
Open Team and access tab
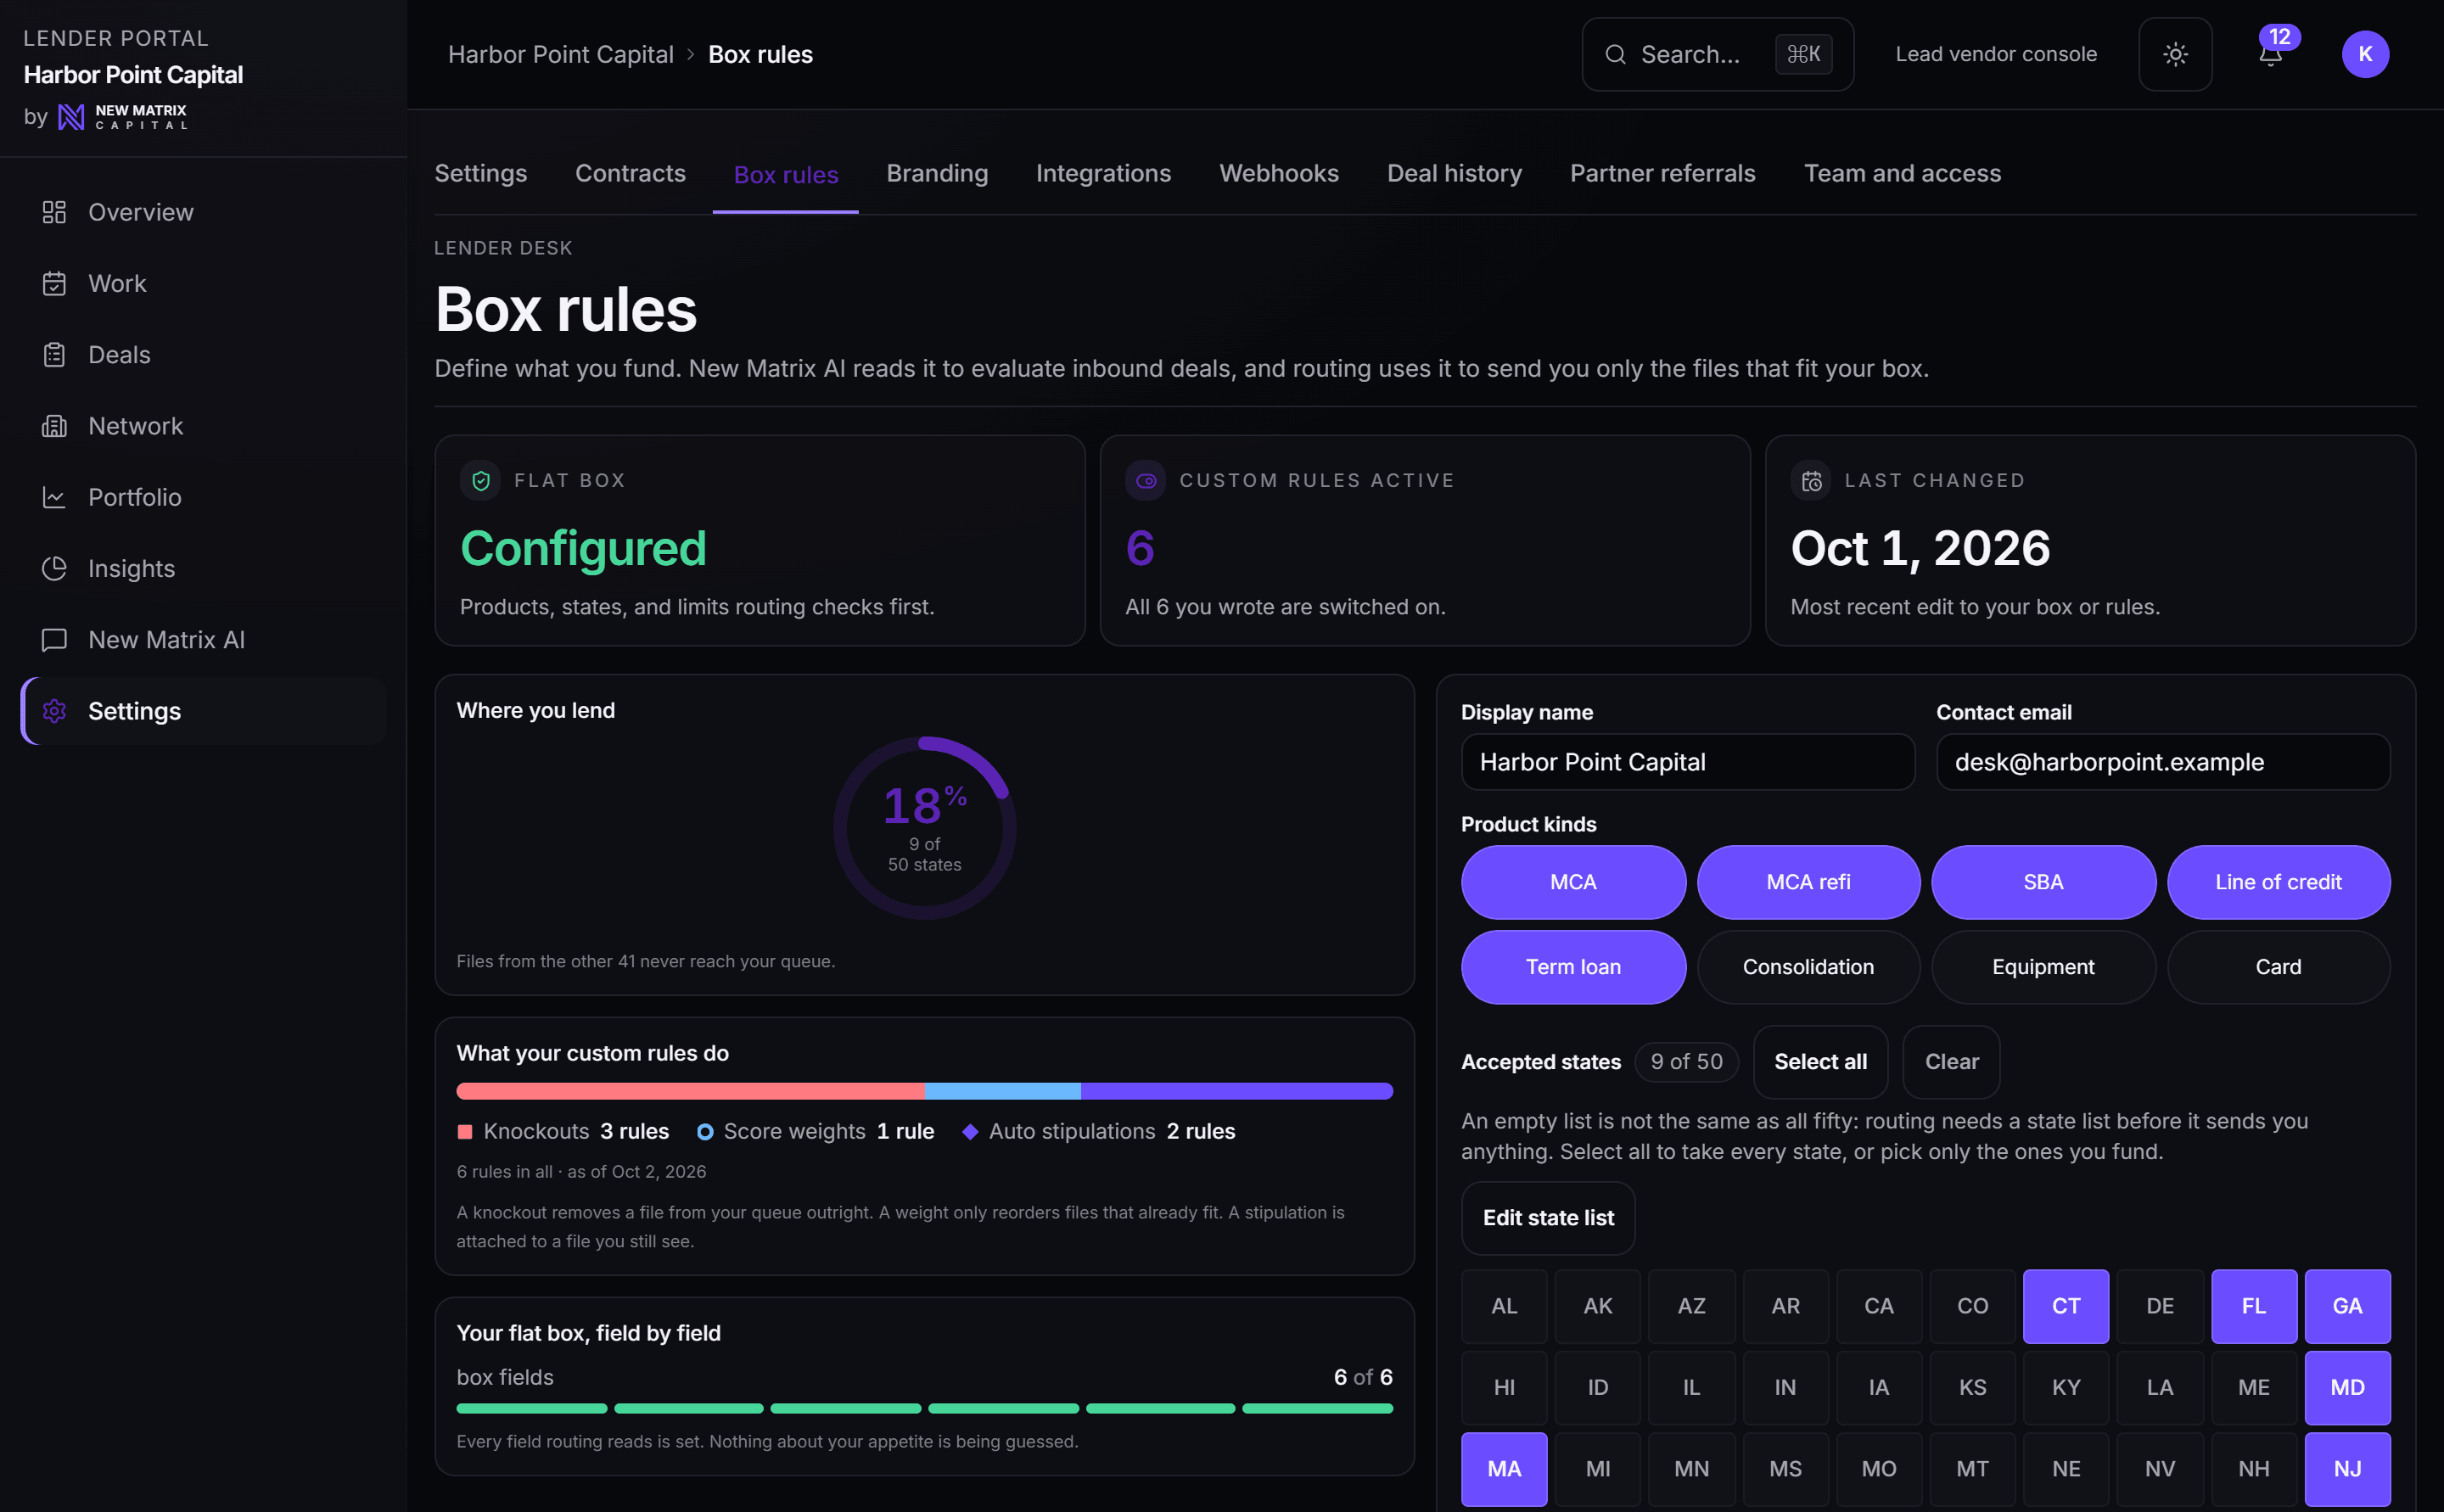point(1902,174)
